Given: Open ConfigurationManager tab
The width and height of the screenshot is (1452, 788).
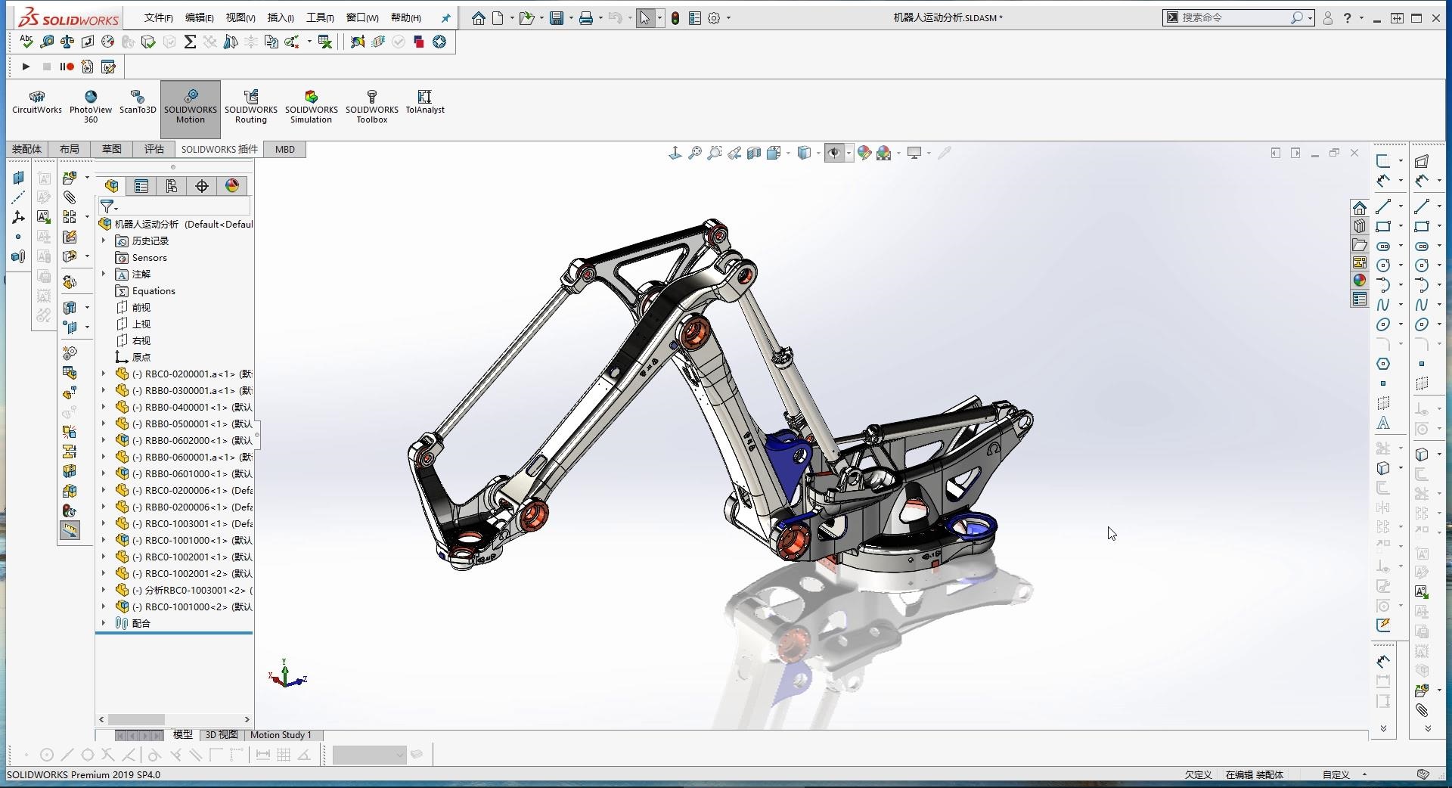Looking at the screenshot, I should 172,186.
